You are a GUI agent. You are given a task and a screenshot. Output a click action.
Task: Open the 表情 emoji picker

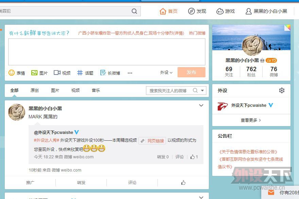pos(17,73)
